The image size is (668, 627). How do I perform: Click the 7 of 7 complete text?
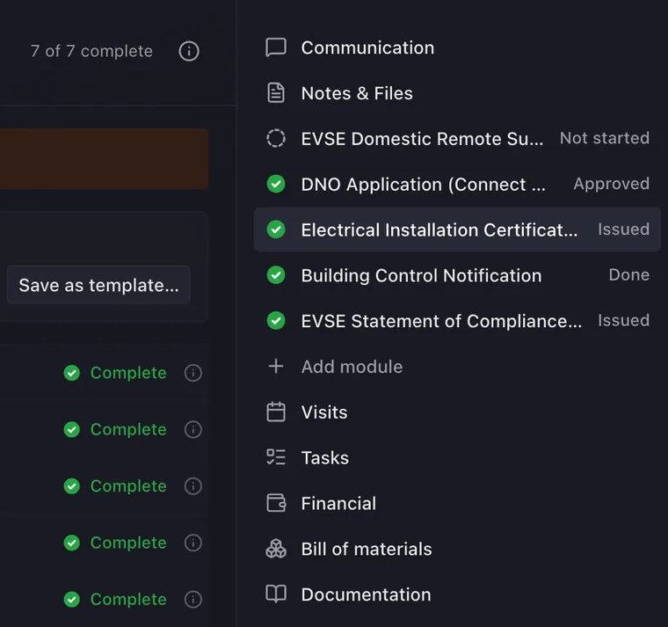91,51
